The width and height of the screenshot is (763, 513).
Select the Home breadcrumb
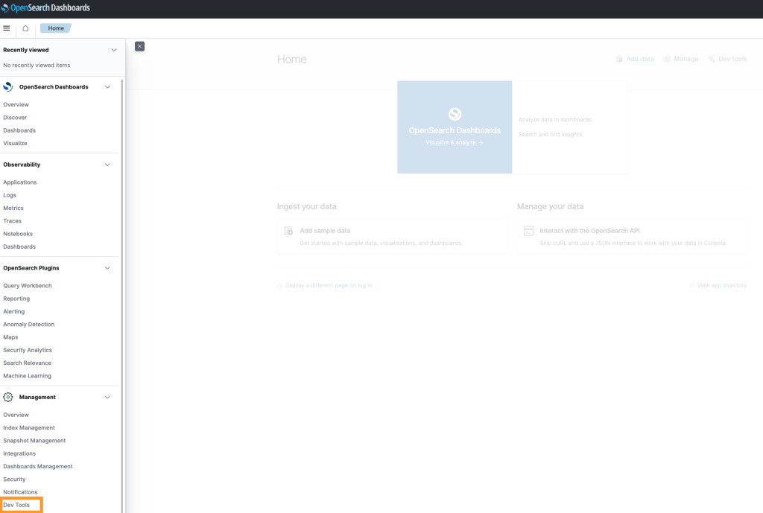pos(56,28)
